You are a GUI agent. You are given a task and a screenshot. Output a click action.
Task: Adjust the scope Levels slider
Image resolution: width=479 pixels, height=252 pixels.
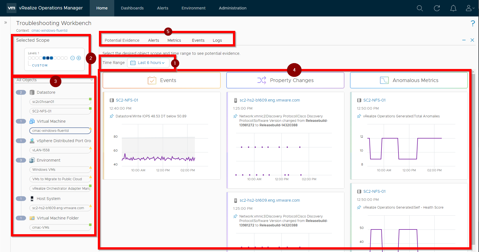pyautogui.click(x=48, y=58)
